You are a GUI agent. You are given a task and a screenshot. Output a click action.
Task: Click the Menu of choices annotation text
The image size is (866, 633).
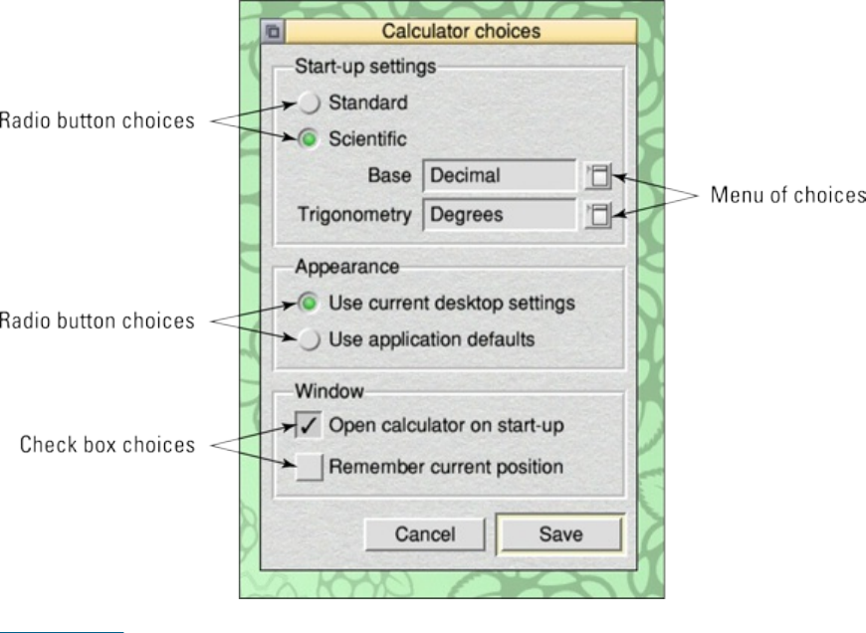click(787, 195)
